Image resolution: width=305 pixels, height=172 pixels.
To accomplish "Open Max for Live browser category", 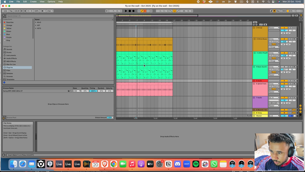I will pos(11,64).
